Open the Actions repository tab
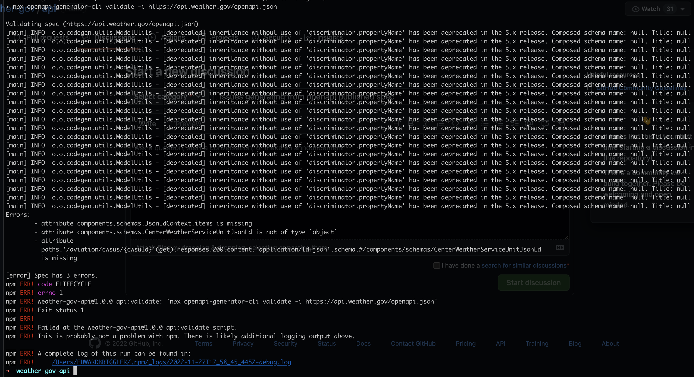 pos(167,37)
